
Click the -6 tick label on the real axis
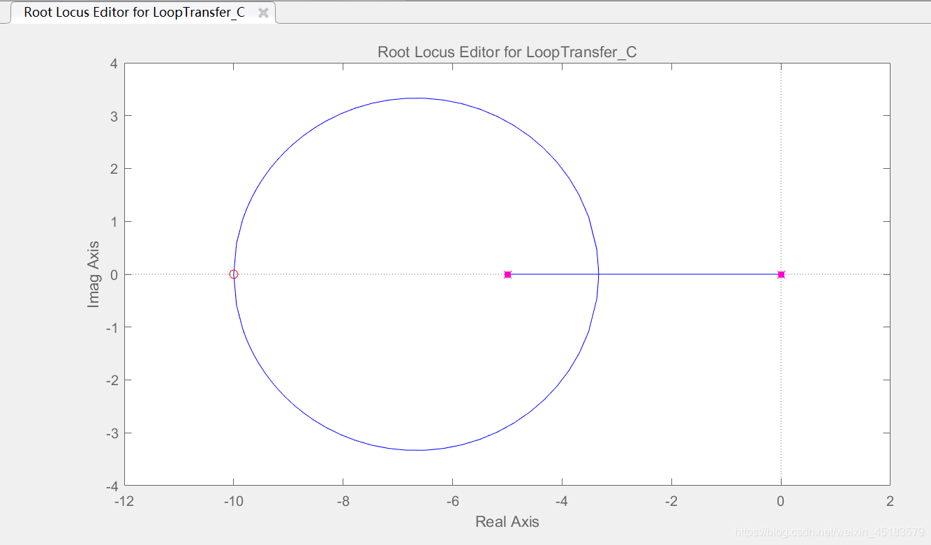tap(452, 501)
